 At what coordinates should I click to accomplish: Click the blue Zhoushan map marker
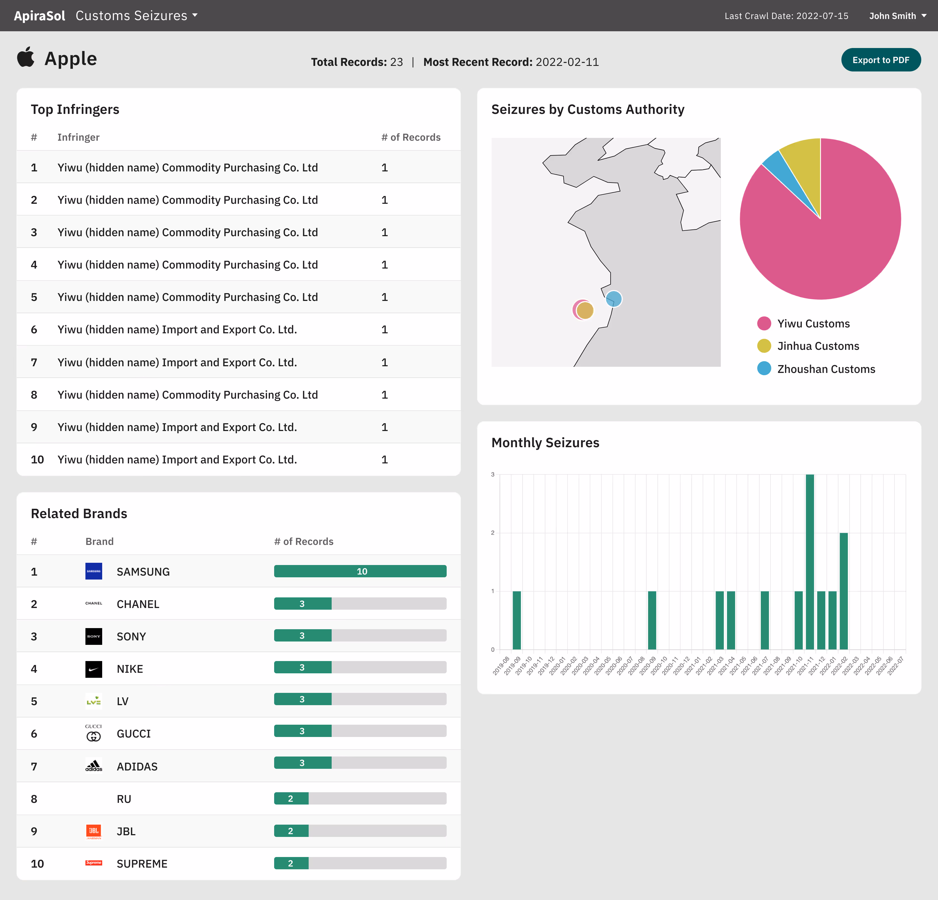[x=614, y=299]
